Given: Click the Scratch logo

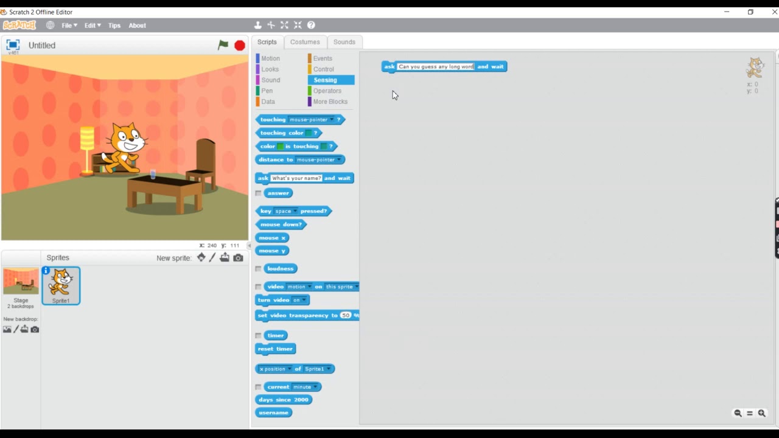Looking at the screenshot, I should point(19,25).
